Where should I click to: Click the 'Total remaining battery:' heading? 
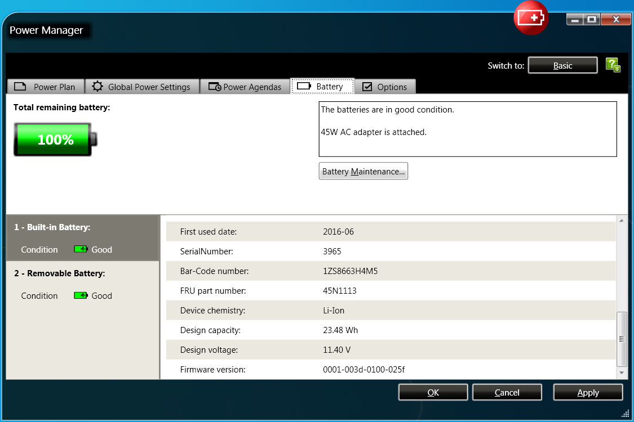pyautogui.click(x=61, y=107)
